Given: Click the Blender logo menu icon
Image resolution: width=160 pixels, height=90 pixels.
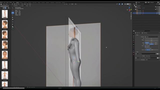Looking at the screenshot, I should point(1,2).
